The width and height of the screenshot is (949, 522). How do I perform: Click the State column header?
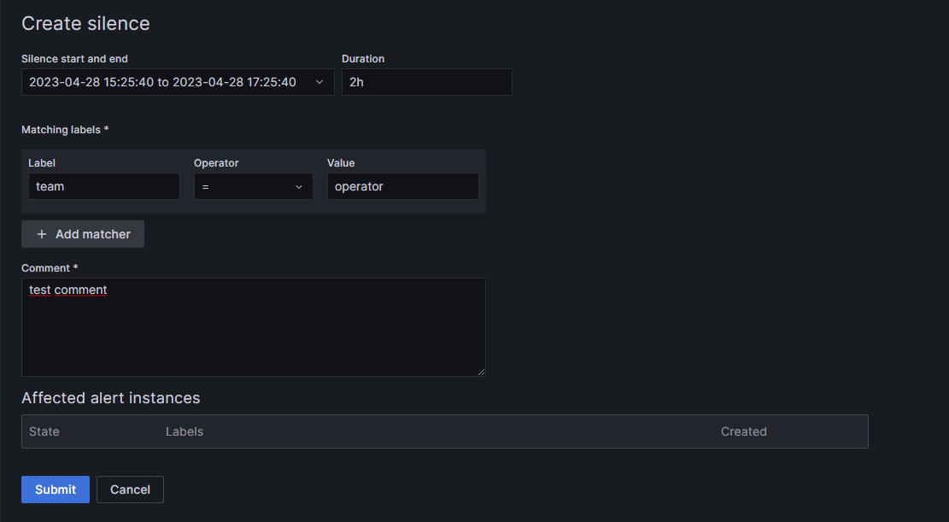[44, 431]
